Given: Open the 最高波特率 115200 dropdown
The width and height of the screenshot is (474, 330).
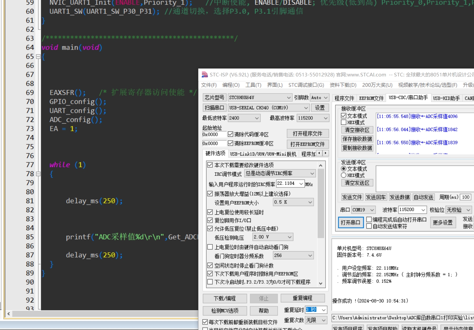Looking at the screenshot, I should (313, 118).
